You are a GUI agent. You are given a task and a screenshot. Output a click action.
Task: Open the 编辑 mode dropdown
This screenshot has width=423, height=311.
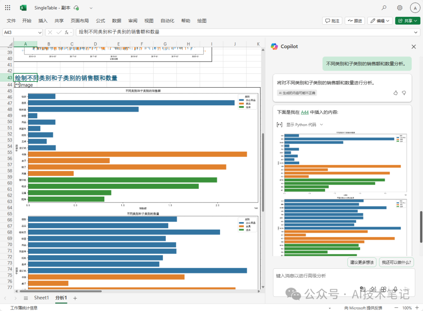pyautogui.click(x=380, y=21)
